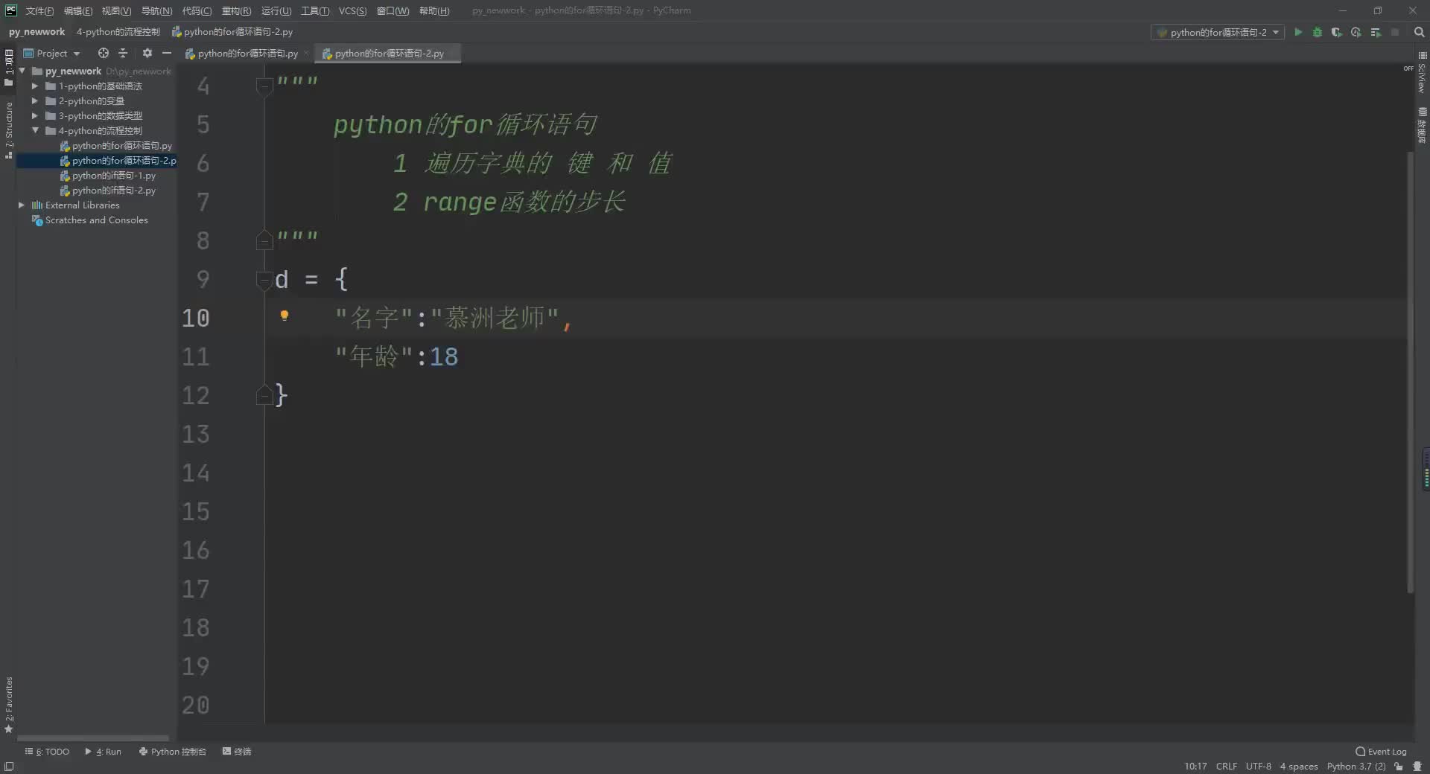Click py_newwork breadcrumb in navigation bar

click(36, 32)
